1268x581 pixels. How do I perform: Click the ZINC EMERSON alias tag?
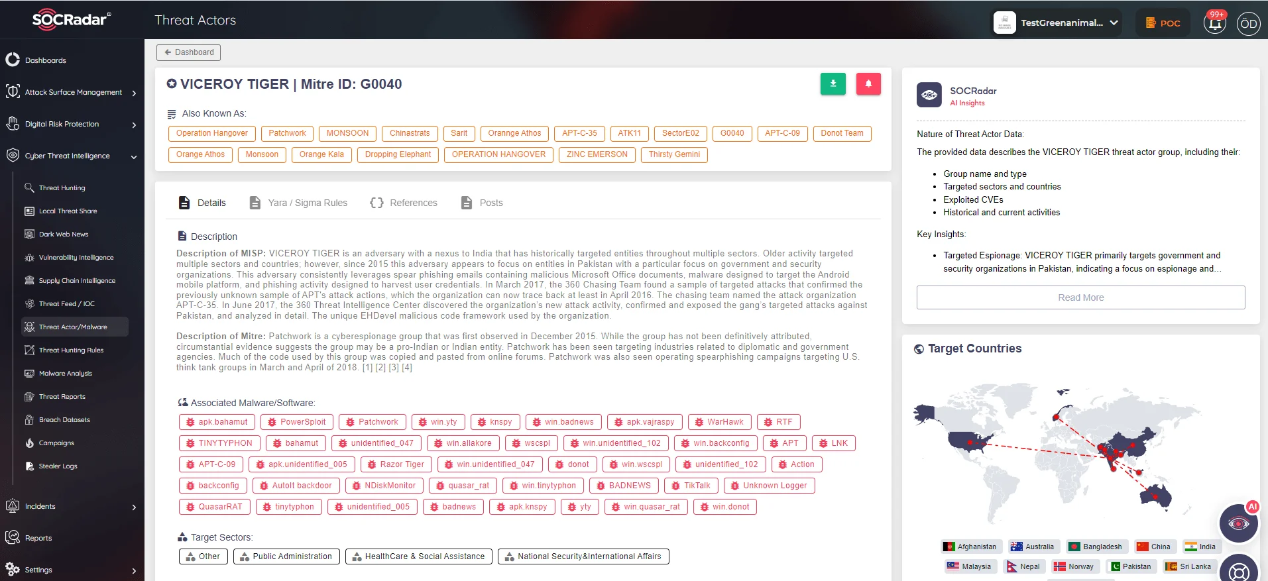pyautogui.click(x=597, y=154)
